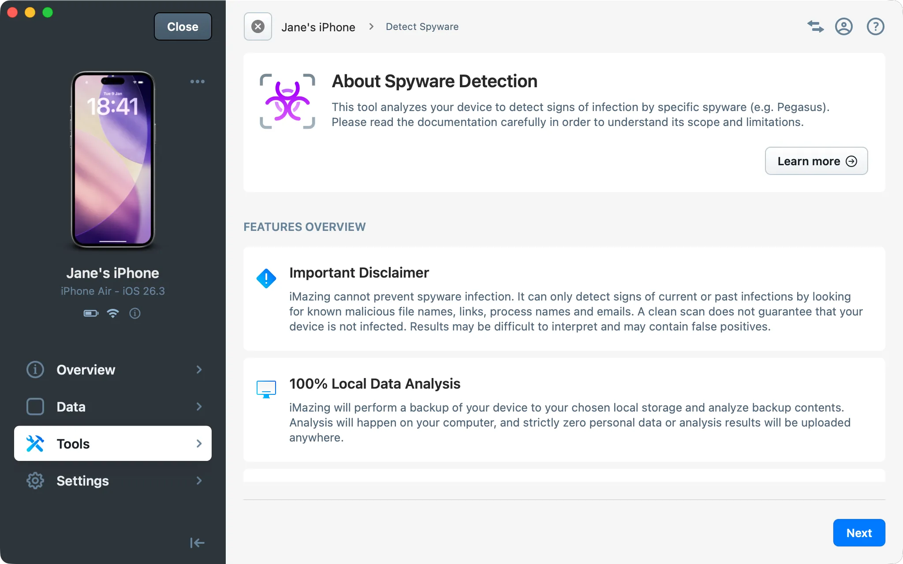Click the transfer arrows icon in header
903x564 pixels.
click(815, 26)
